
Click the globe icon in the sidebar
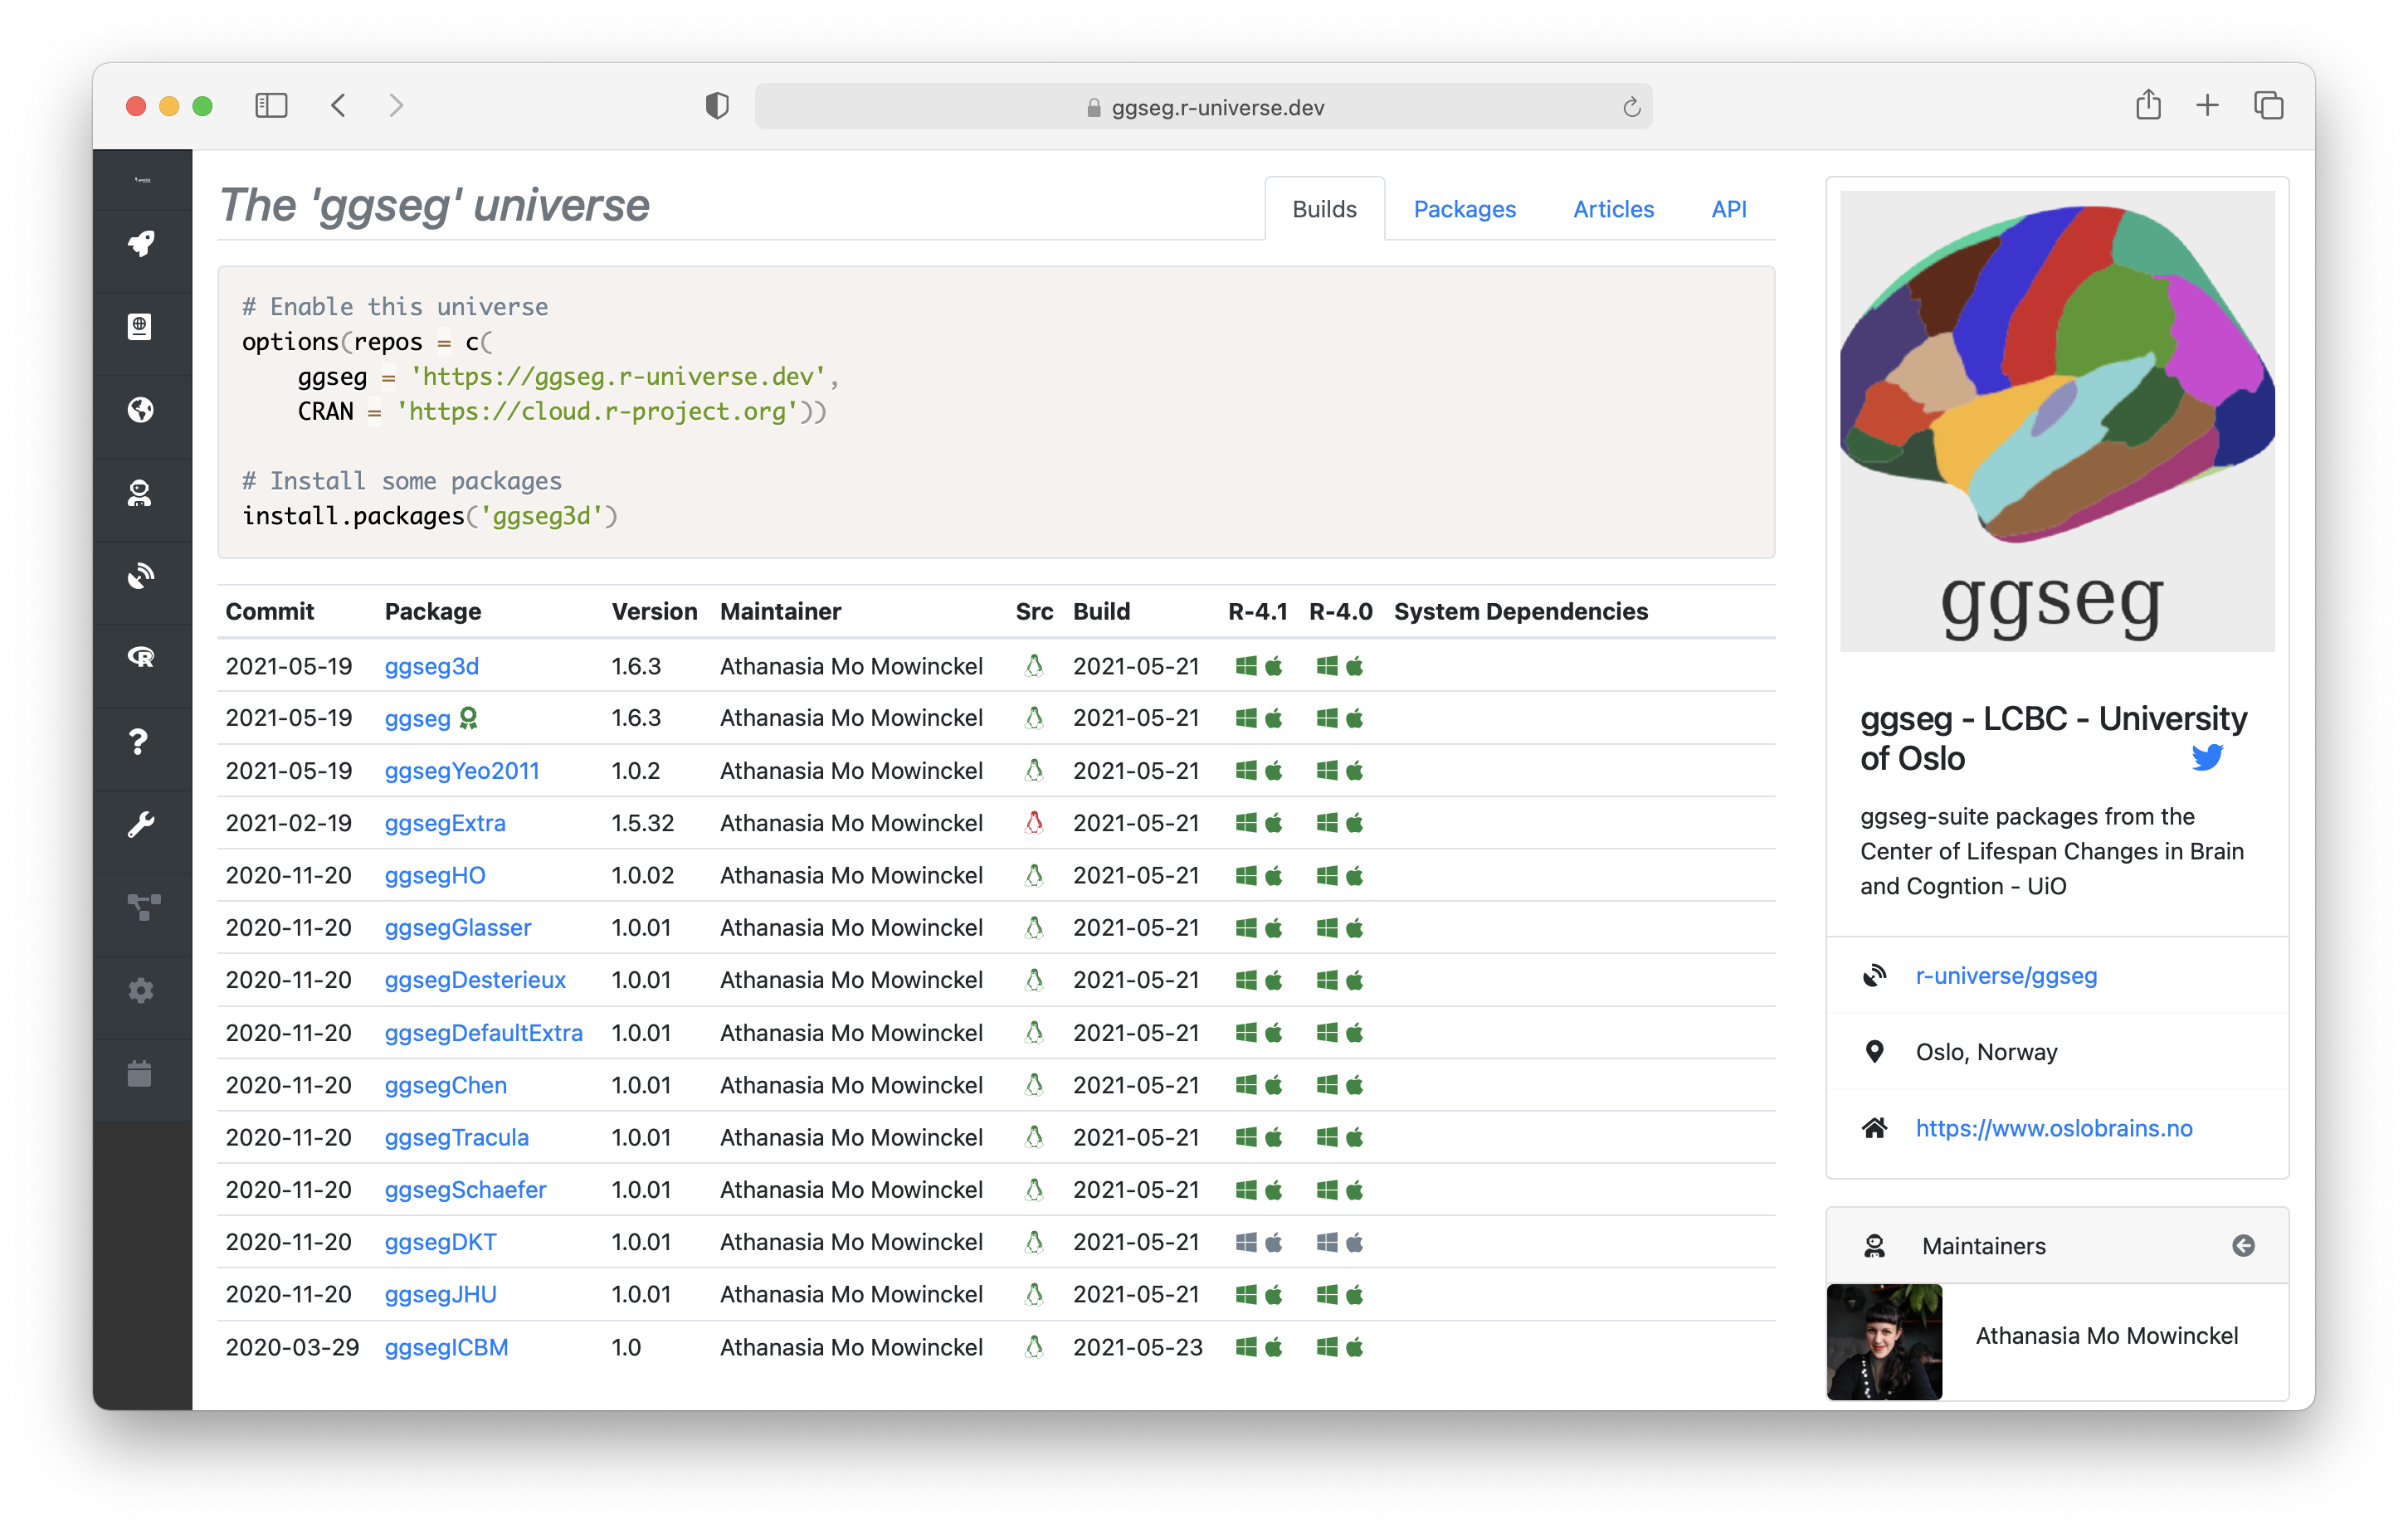coord(141,410)
